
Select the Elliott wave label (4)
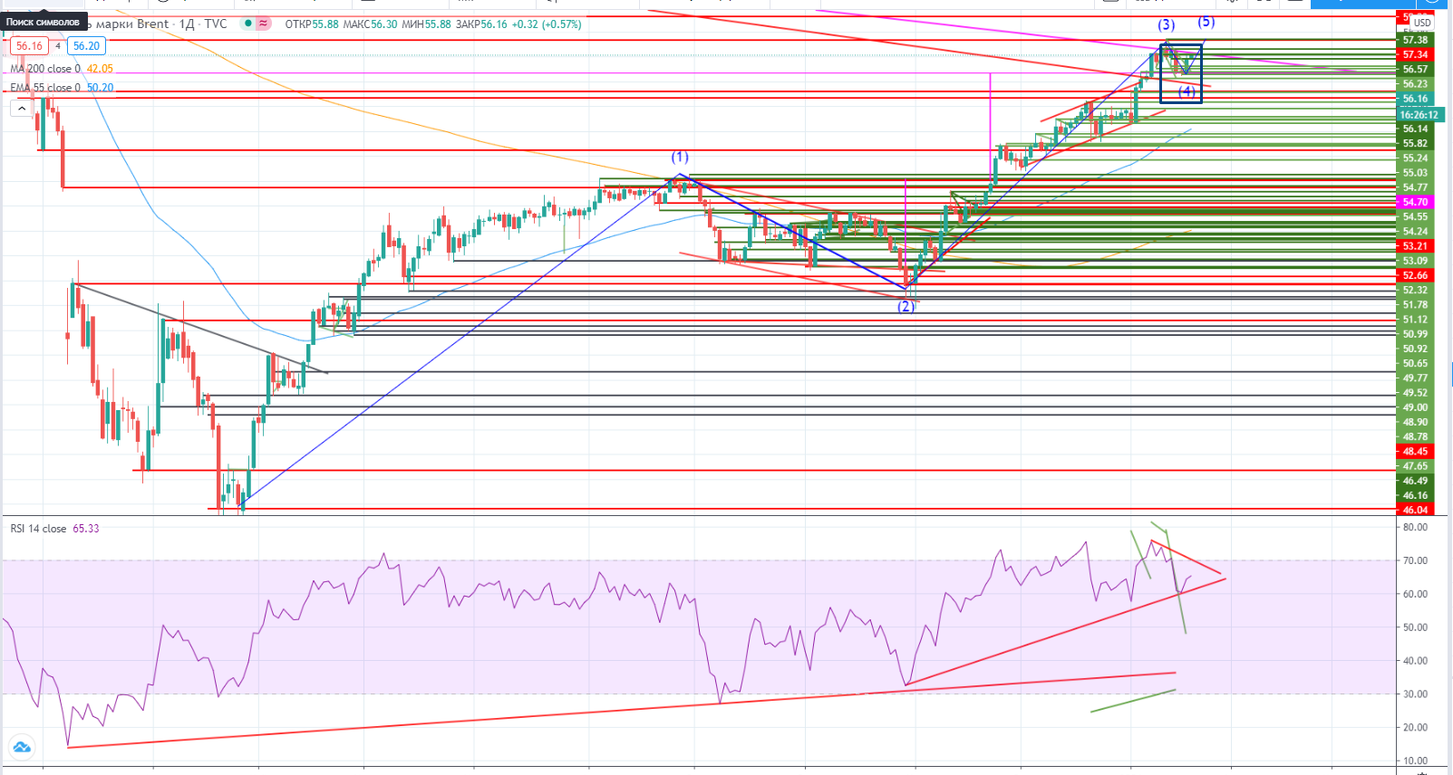coord(1187,91)
